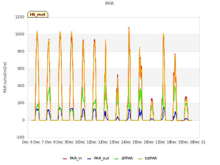Screen dimensions: 220x165
Task: Click the orange totPAR legend swatch
Action: pyautogui.click(x=140, y=159)
